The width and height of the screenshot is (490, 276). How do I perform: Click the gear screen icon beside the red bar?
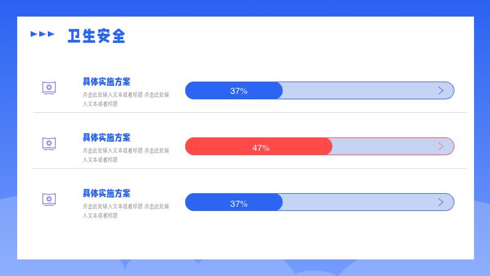pos(50,144)
